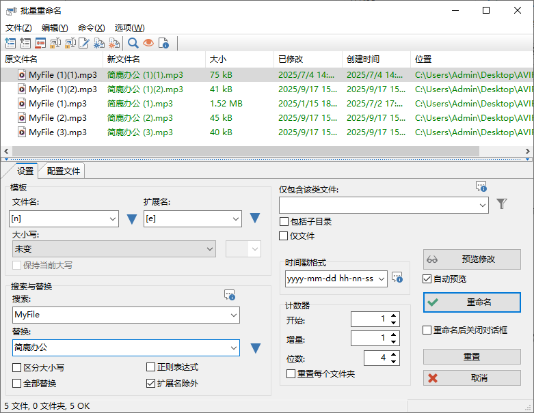Click the file info icon in toolbar
Viewport: 534px width, 413px height.
(x=163, y=44)
